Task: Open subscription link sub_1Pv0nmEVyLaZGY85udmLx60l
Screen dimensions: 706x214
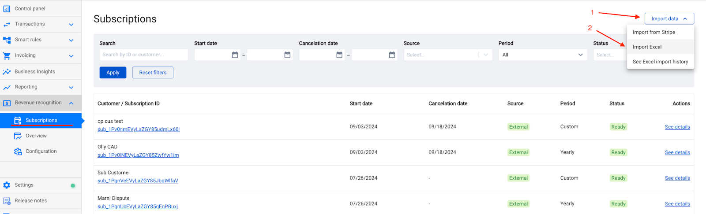Action: (139, 129)
